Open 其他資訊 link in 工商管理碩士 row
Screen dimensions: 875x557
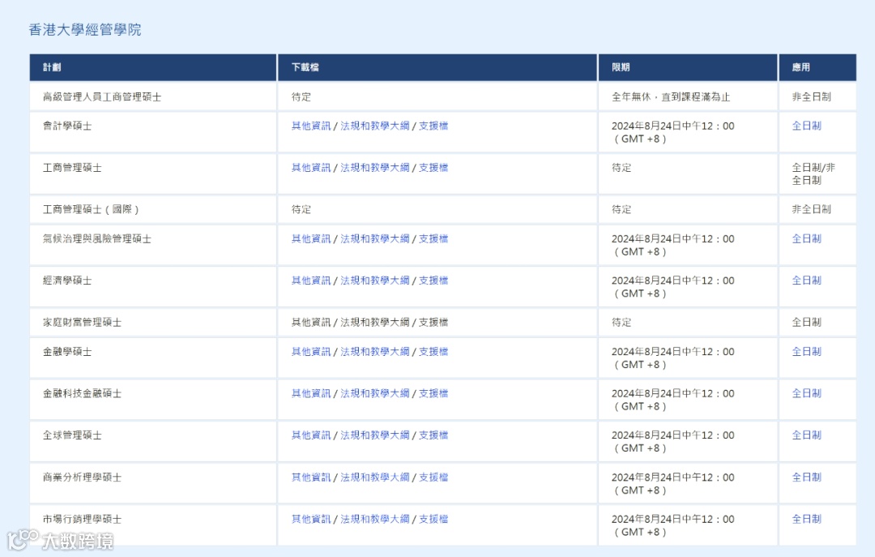tap(311, 168)
